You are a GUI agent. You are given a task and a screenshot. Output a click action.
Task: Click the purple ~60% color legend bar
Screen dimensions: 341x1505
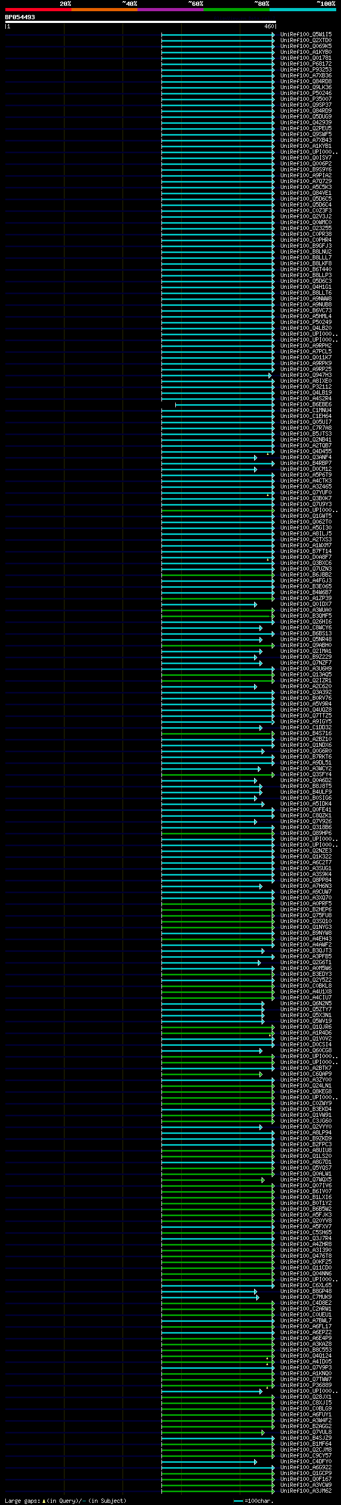170,10
